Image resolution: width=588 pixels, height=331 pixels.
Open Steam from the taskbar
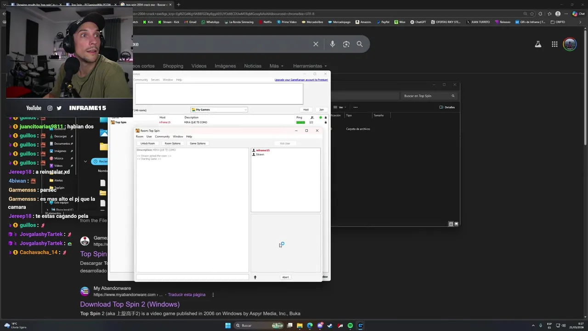point(330,325)
